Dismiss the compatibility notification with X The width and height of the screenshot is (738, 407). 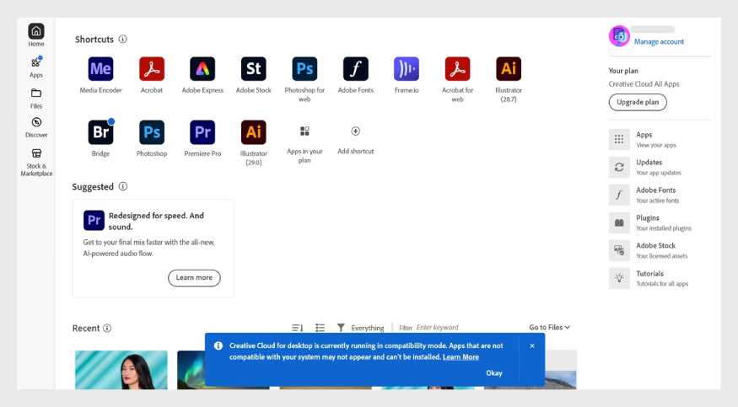pos(532,345)
